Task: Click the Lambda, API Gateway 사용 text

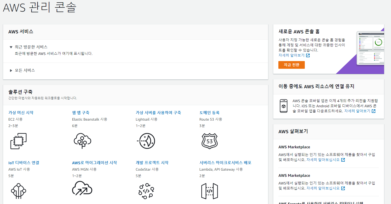Action: 221,169
